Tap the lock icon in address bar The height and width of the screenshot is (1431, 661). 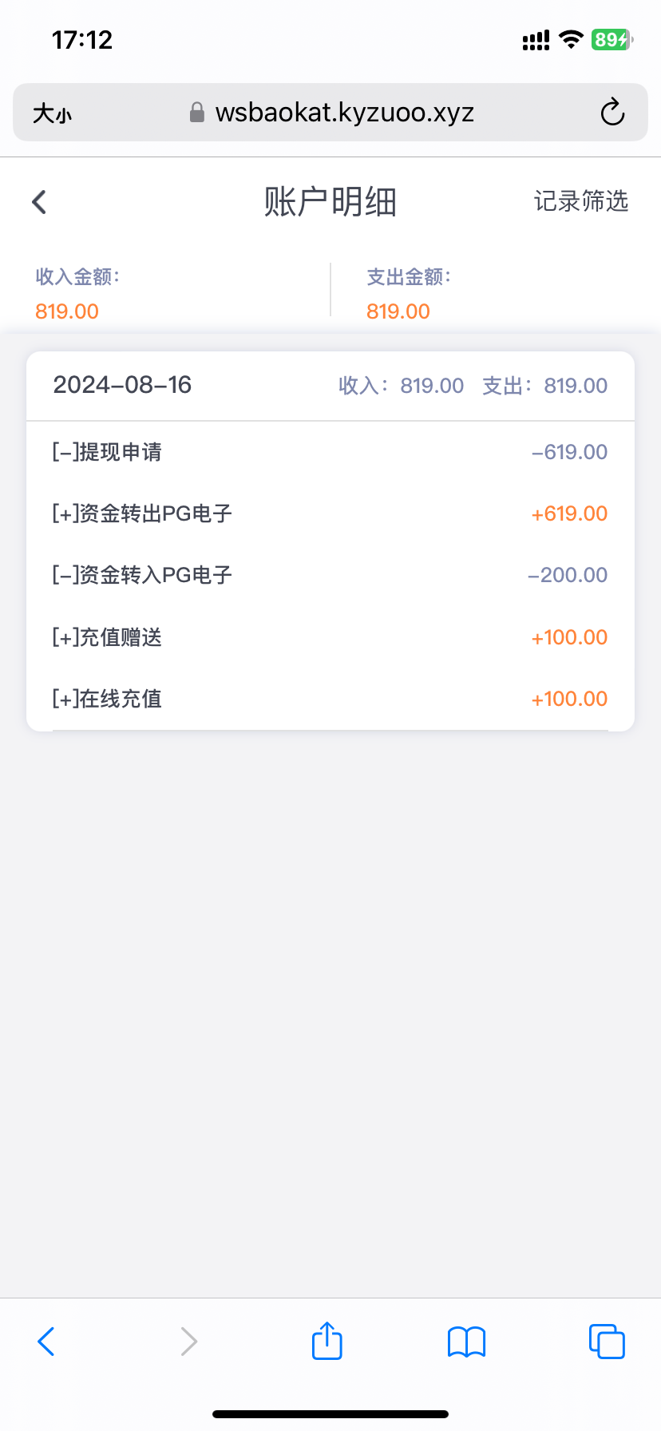(196, 113)
